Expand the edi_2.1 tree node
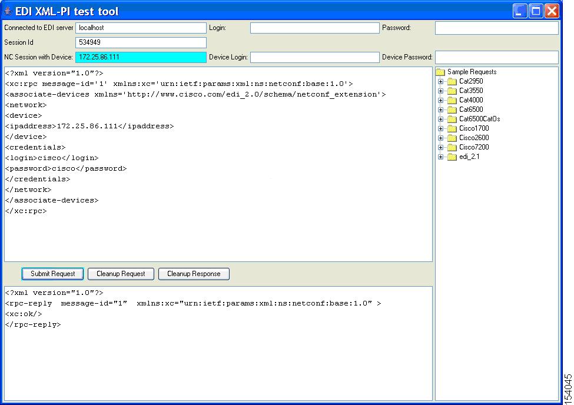The width and height of the screenshot is (574, 405). point(441,157)
